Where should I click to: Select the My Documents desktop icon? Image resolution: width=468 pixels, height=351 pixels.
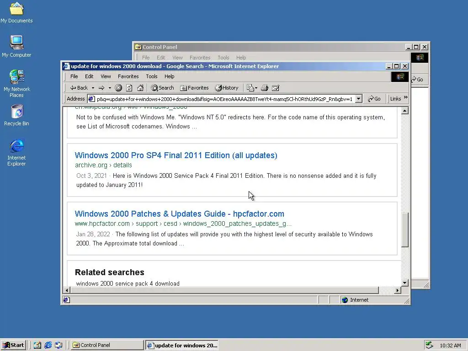(x=16, y=13)
